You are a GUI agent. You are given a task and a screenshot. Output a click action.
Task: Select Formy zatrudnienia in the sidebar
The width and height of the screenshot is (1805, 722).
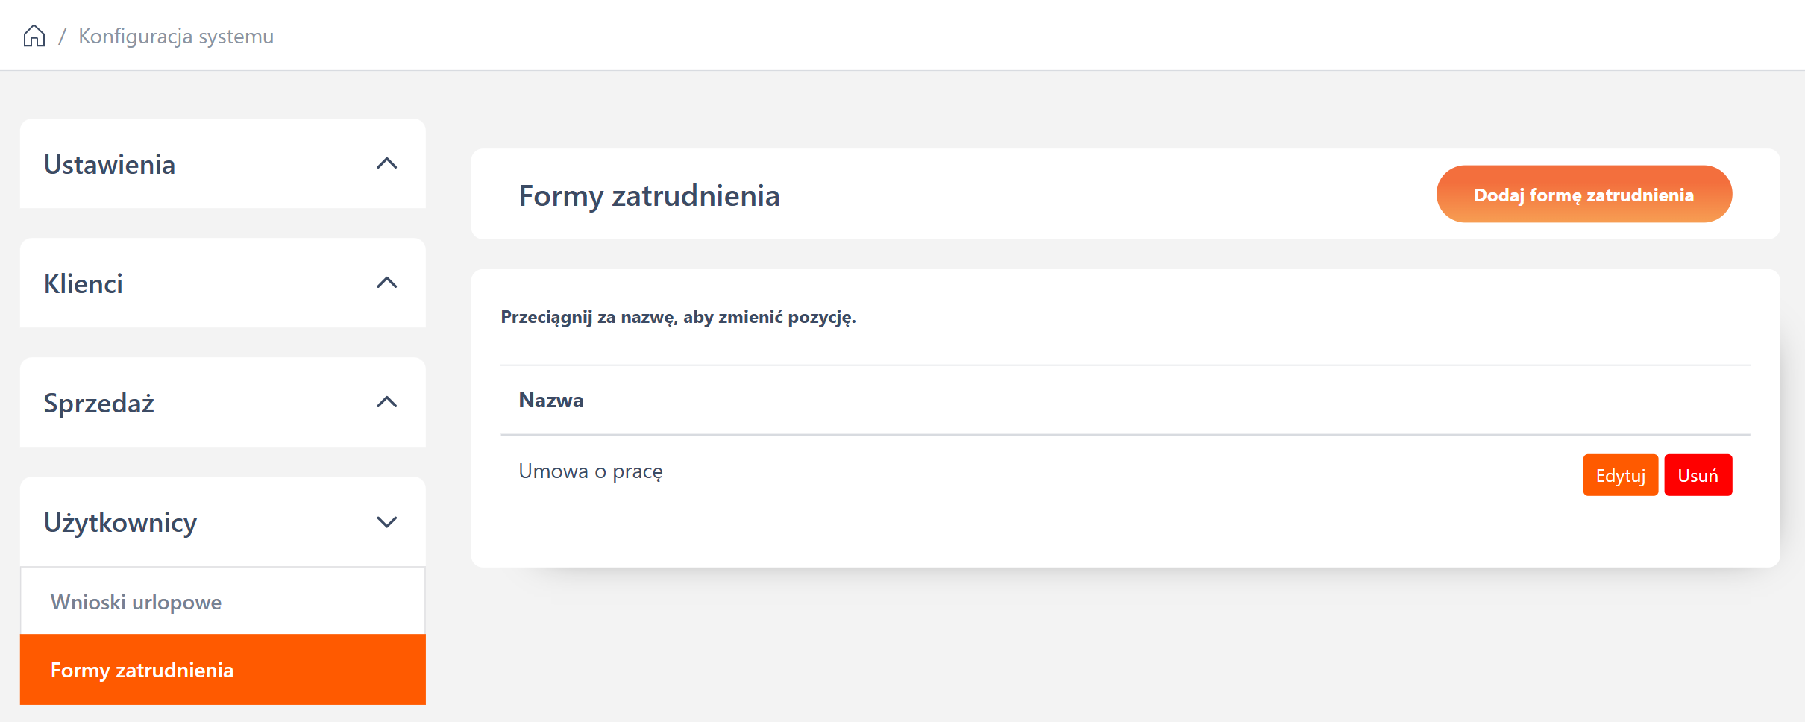142,670
